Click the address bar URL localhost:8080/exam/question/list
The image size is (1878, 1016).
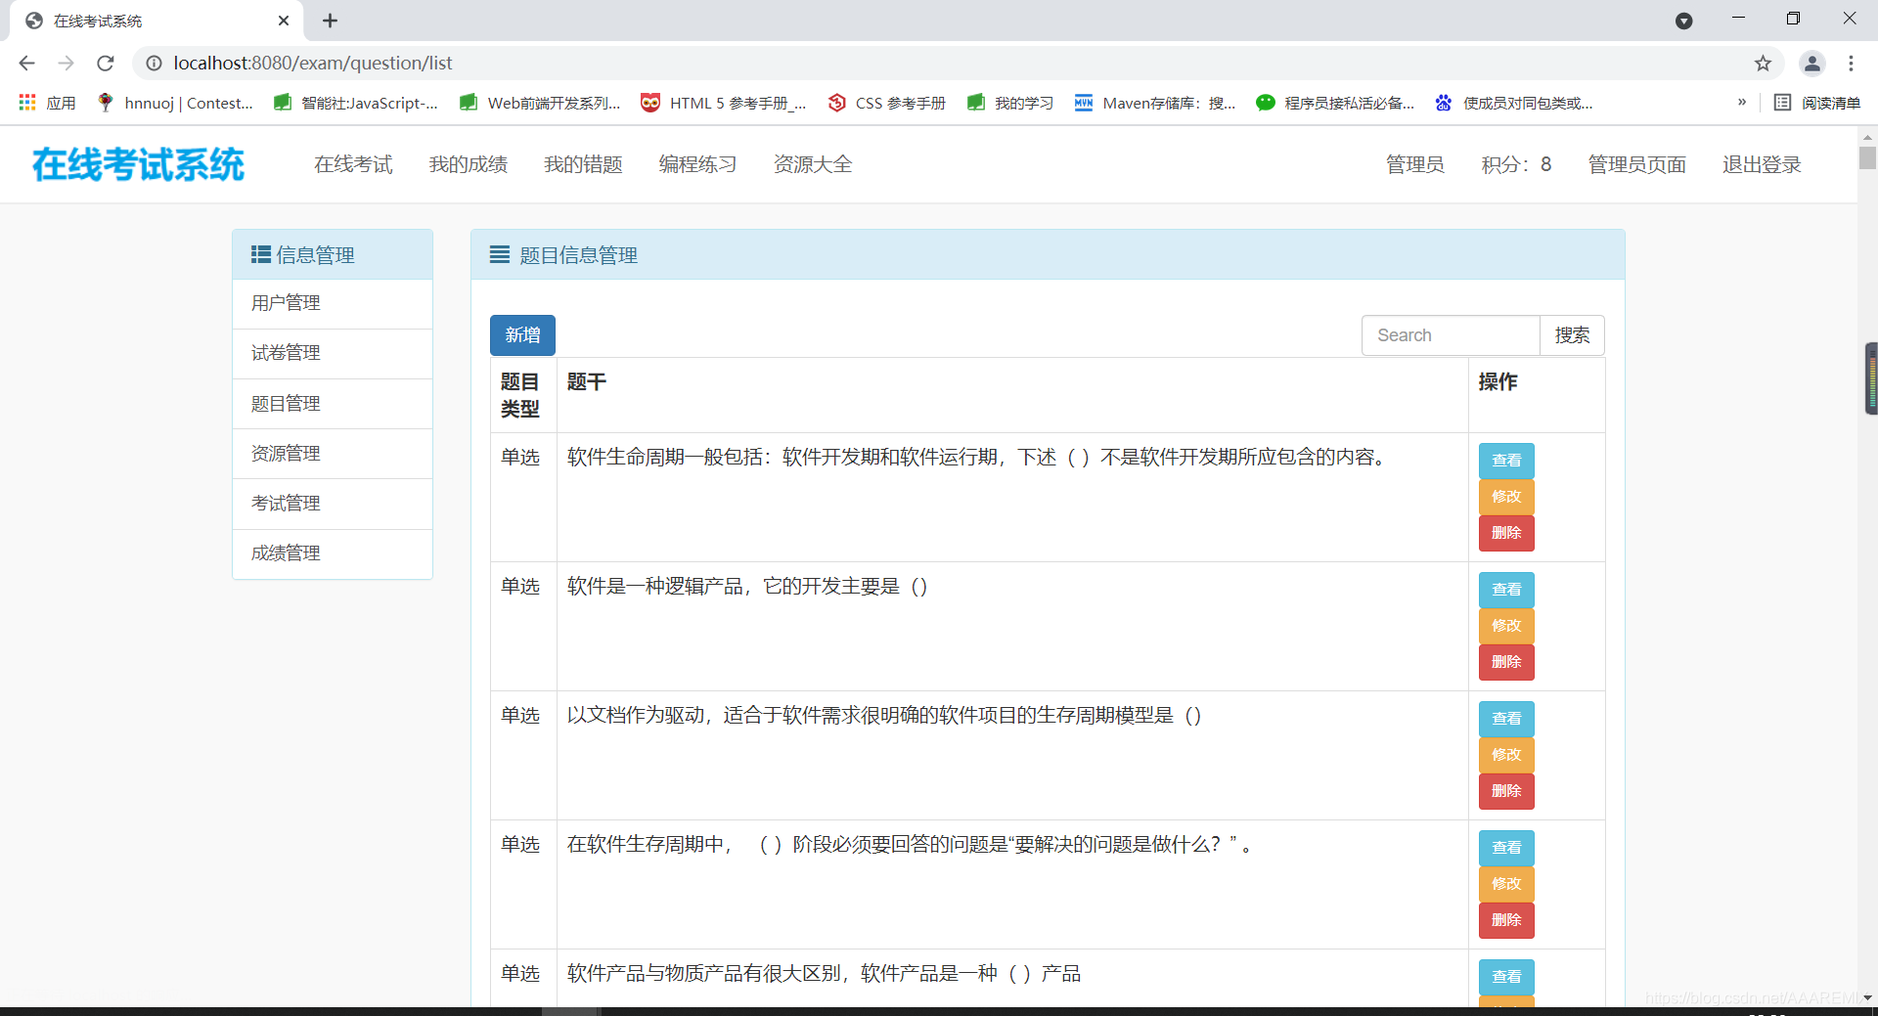313,63
